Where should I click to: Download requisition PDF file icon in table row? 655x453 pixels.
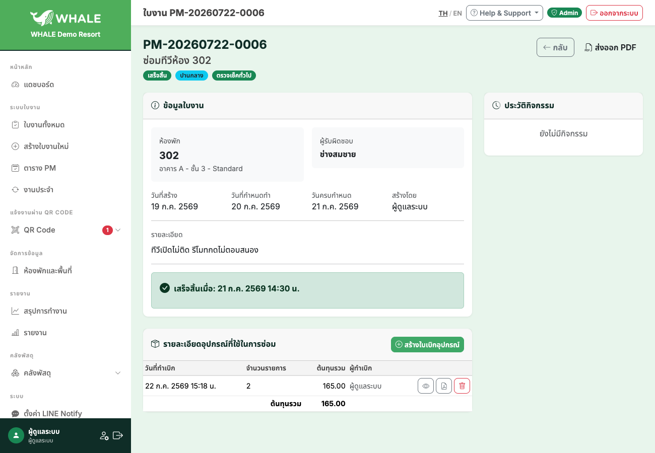444,386
